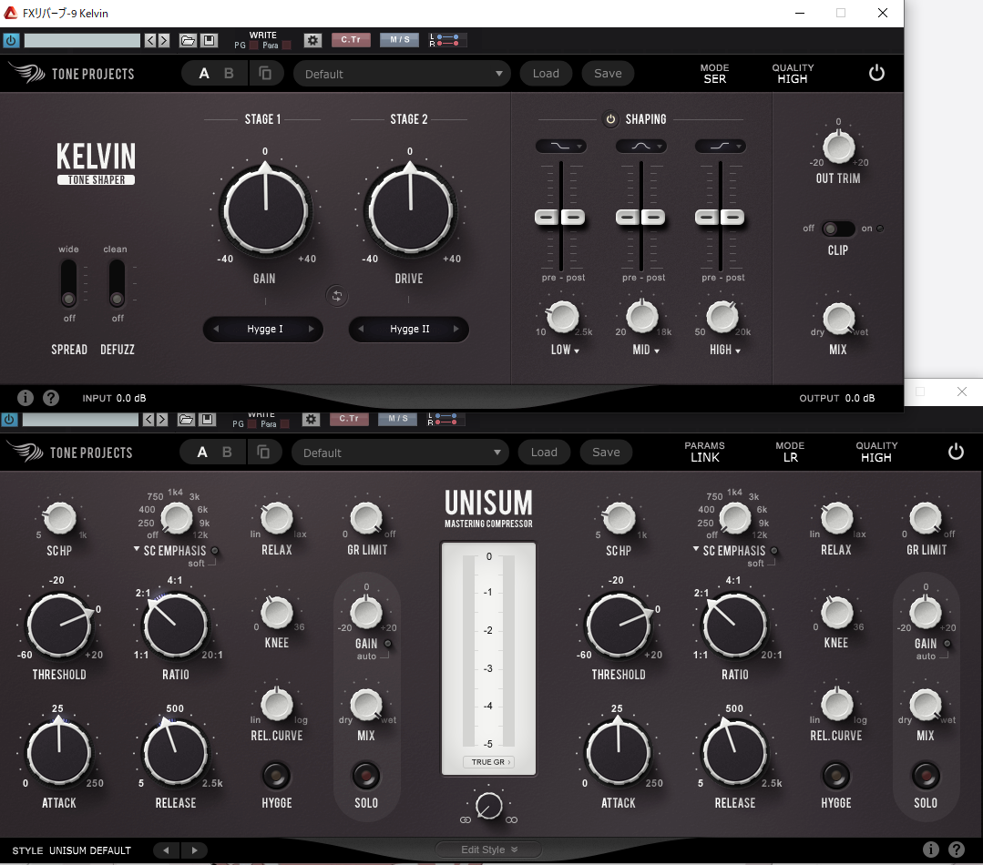Click Unisum's plugin power icon beside QUALITY
Screen dimensions: 983x865
(x=956, y=452)
